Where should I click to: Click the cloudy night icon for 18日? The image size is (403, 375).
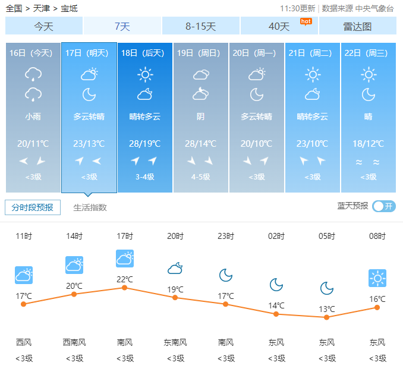tap(145, 94)
